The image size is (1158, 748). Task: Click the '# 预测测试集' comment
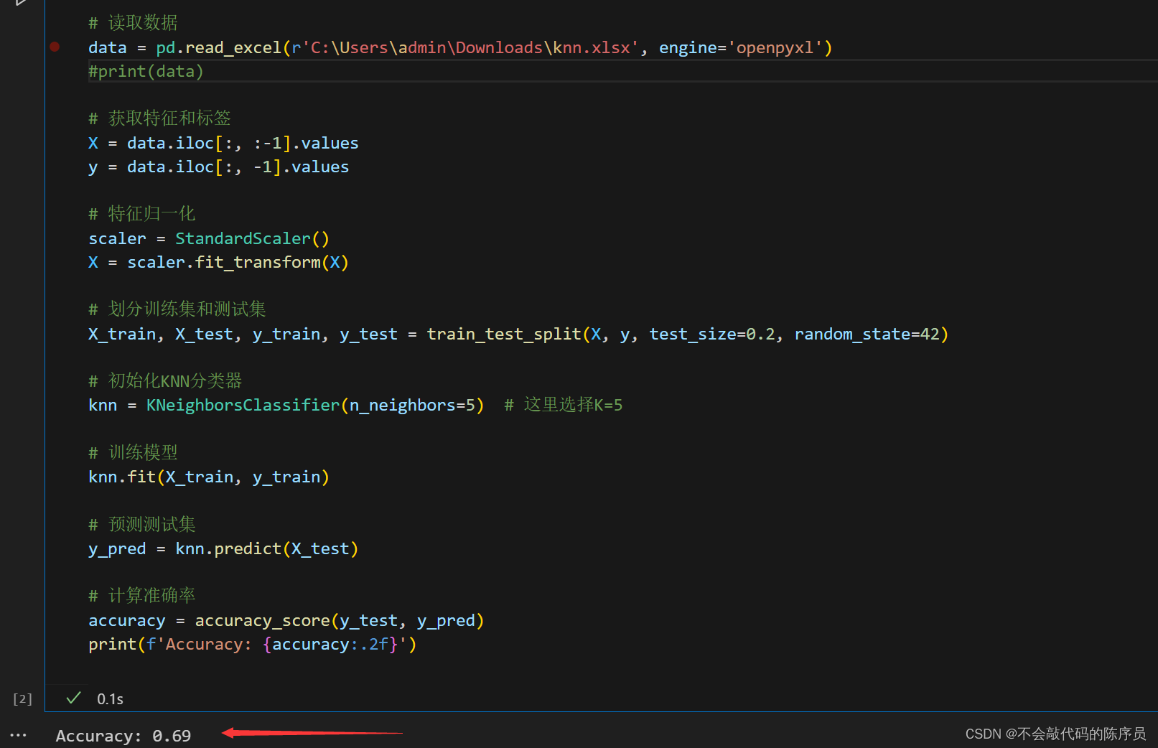point(141,524)
